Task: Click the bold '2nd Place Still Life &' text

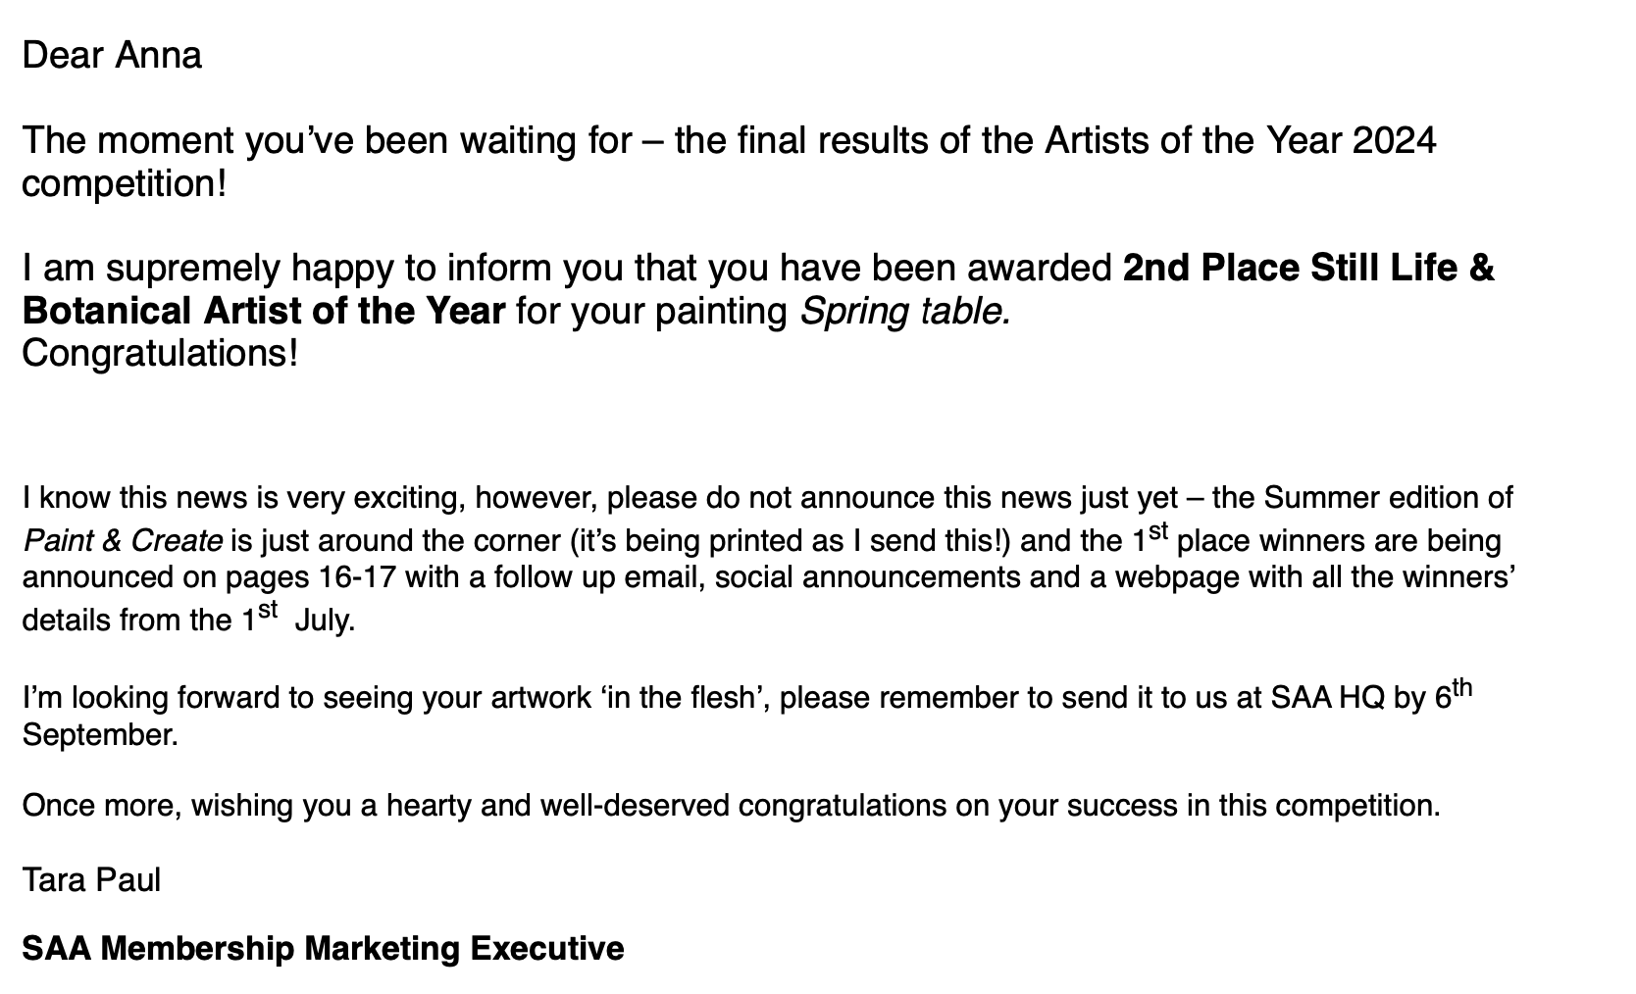Action: [1308, 268]
